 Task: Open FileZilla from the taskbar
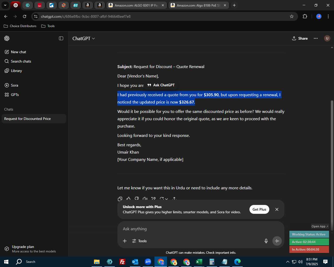tap(122, 262)
